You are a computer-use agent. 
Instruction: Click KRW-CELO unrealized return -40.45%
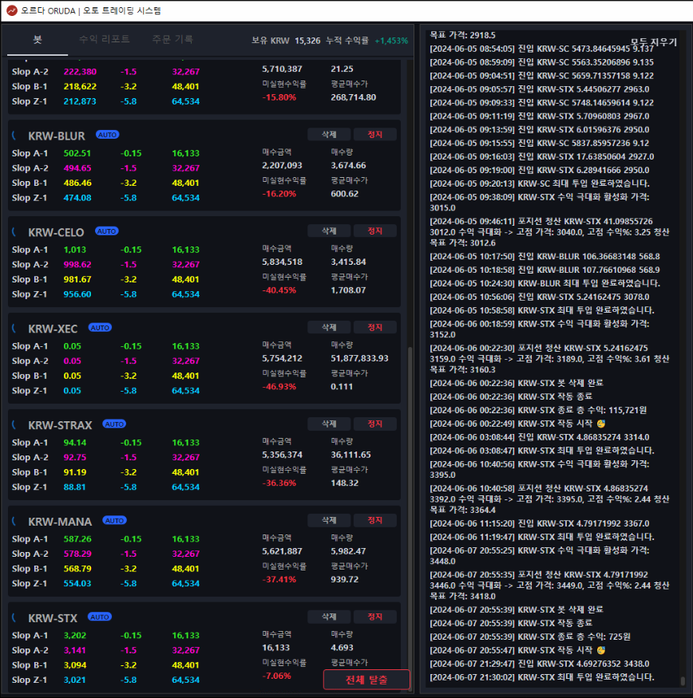[279, 290]
